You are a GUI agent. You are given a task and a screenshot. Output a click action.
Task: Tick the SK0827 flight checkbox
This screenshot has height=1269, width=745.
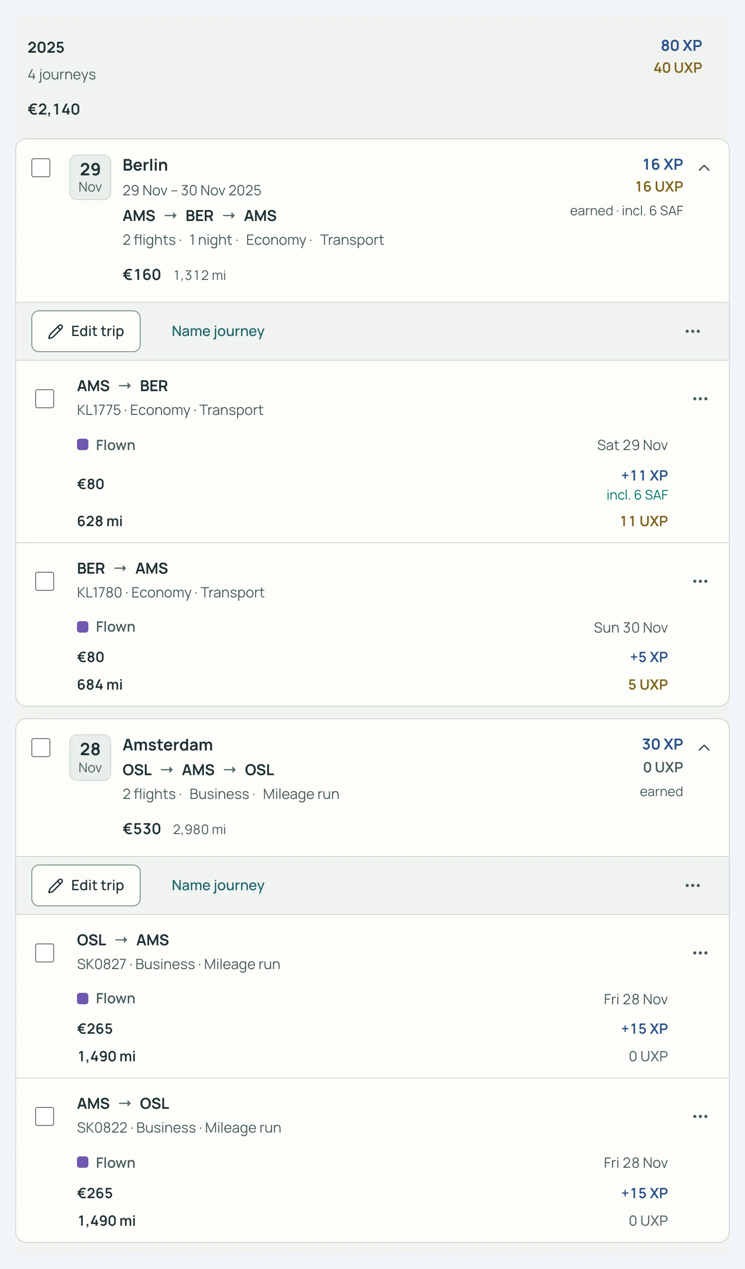45,953
